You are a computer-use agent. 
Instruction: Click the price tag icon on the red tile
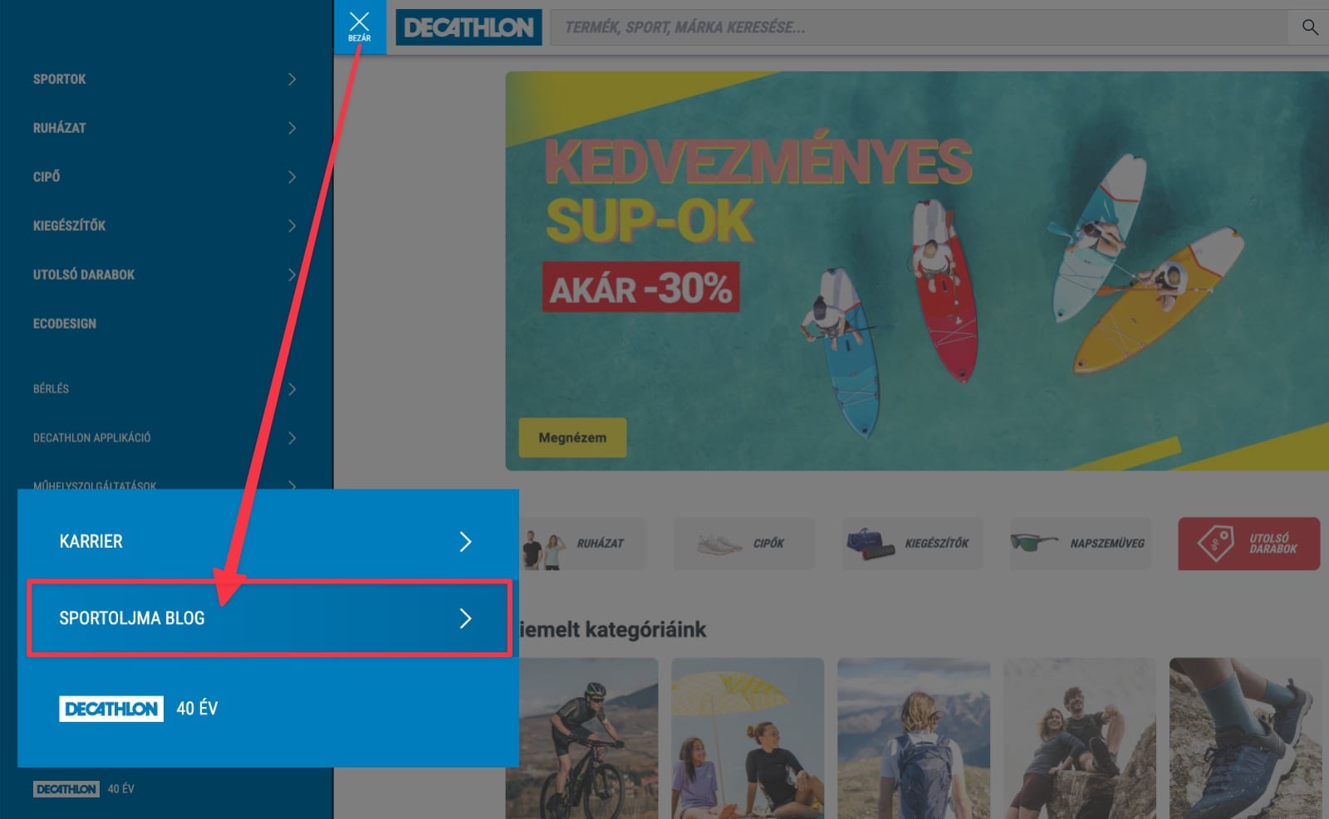coord(1215,544)
